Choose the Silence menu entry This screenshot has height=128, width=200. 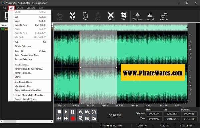pos(30,77)
